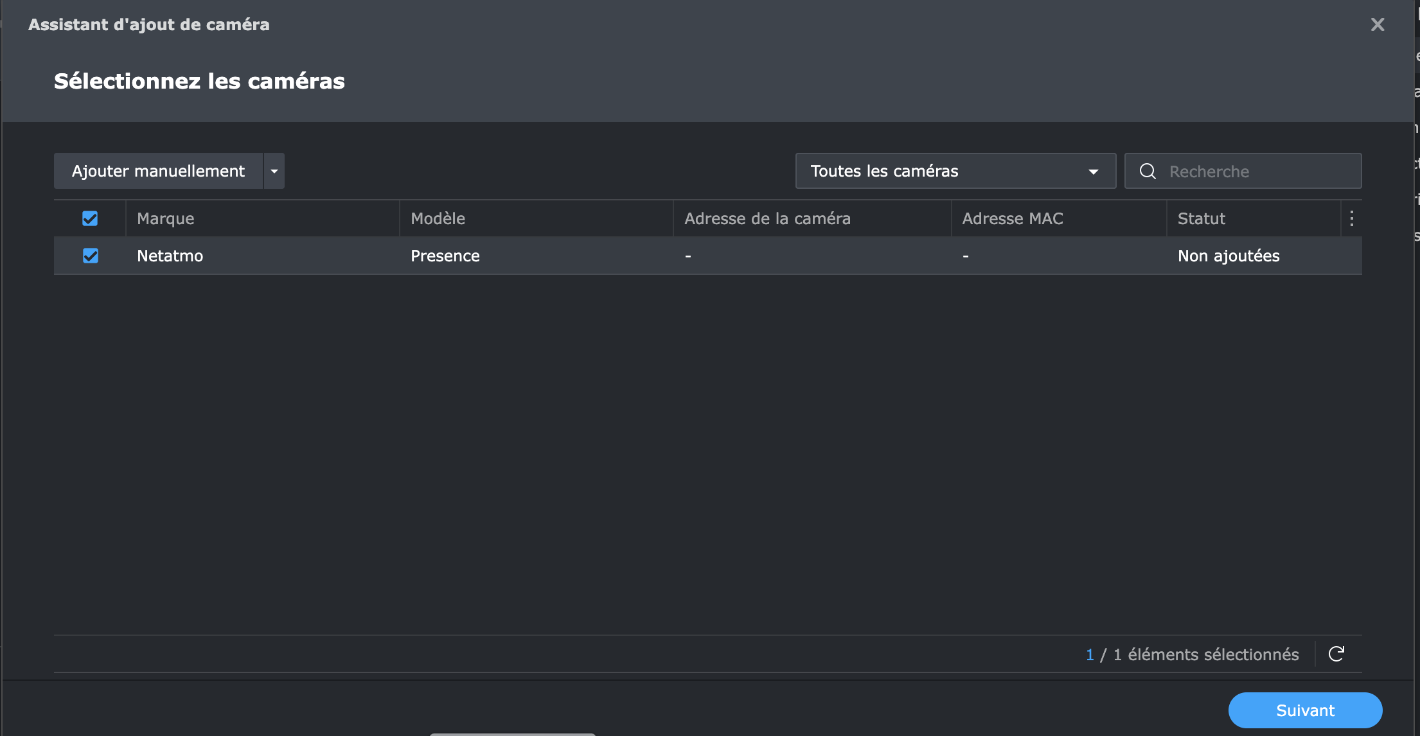
Task: Open the column options three-dot menu
Action: point(1352,218)
